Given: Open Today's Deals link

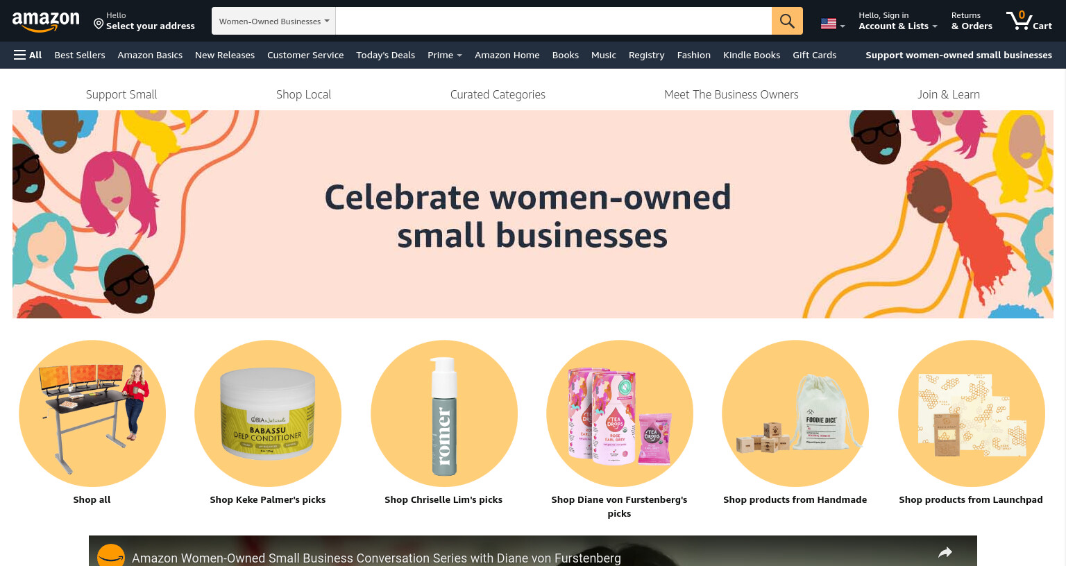Looking at the screenshot, I should tap(385, 55).
